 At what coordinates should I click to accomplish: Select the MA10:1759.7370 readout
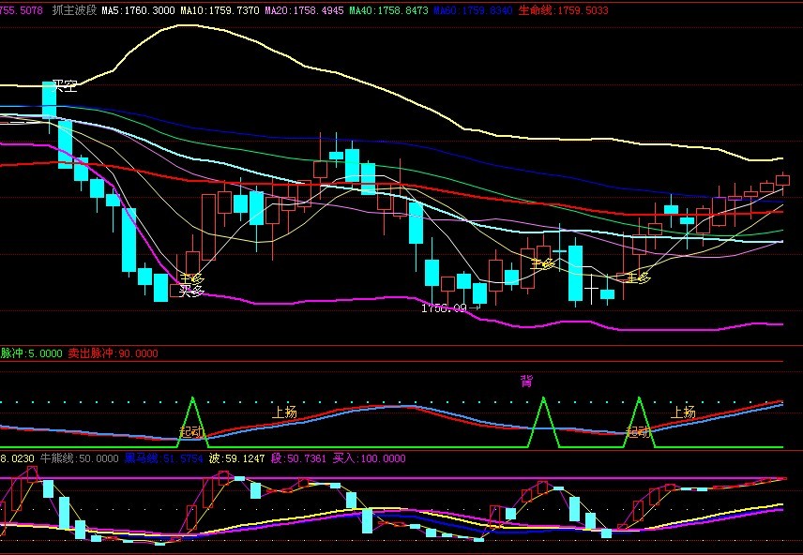(220, 10)
